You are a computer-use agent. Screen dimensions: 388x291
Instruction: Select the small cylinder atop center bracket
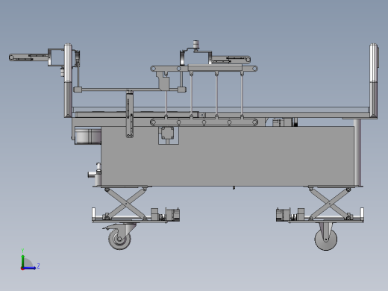click(196, 44)
